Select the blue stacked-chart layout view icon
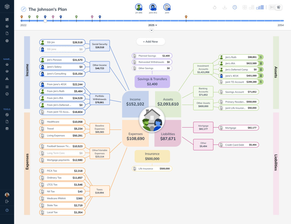This screenshot has width=291, height=224. tap(260, 7)
